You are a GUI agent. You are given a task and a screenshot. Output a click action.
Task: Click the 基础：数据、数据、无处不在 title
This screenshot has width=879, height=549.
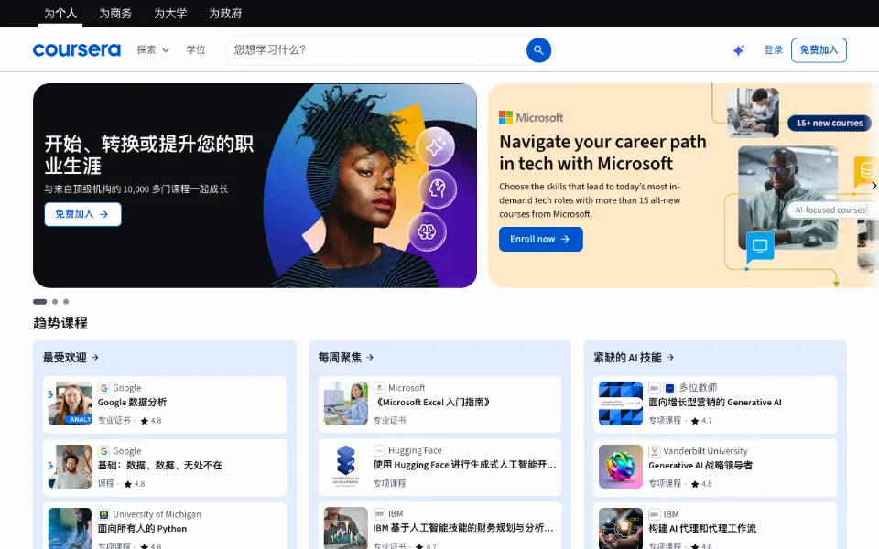pos(160,466)
